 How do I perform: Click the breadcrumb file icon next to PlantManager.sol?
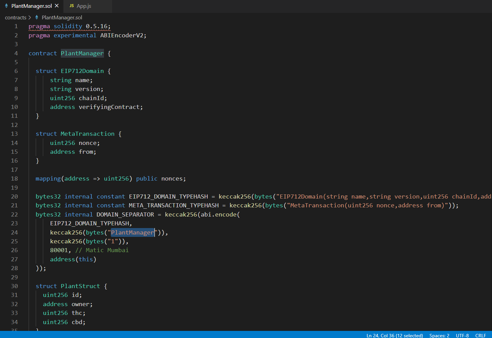click(37, 17)
